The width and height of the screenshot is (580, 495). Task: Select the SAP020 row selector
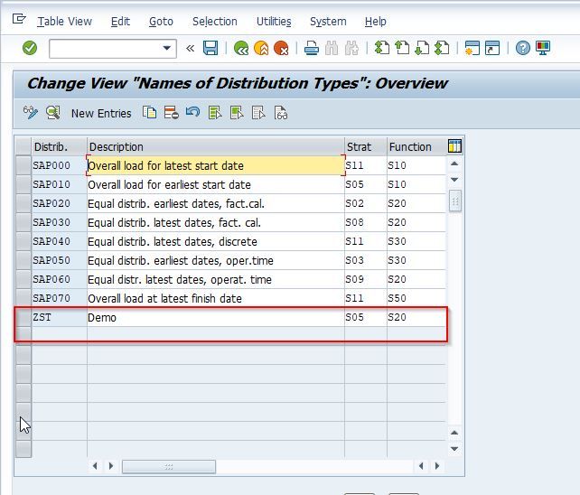click(x=23, y=203)
